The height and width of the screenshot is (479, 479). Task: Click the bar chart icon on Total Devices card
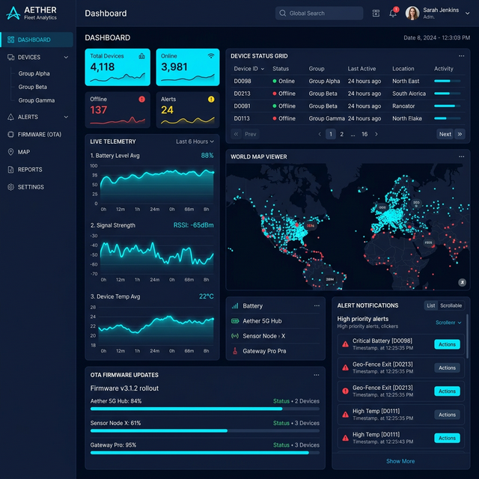click(141, 56)
